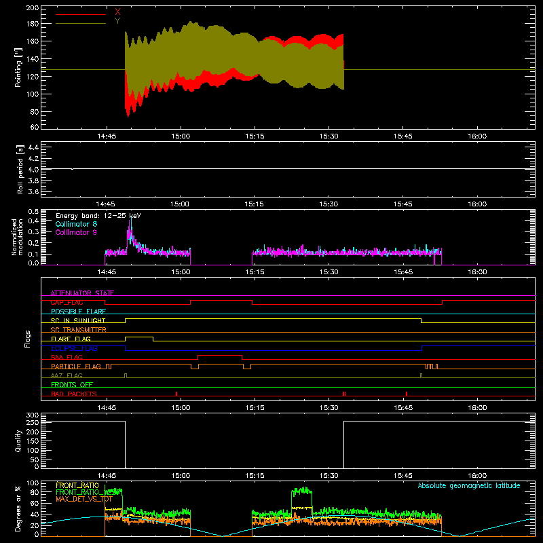Image resolution: width=543 pixels, height=543 pixels.
Task: Click the raised FLARE_FLAG segment on its trace
Action: pyautogui.click(x=139, y=337)
